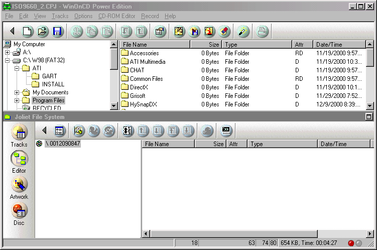Click the black double-arrow icon in Joliet toolbar
This screenshot has height=250, width=377.
coord(226,131)
